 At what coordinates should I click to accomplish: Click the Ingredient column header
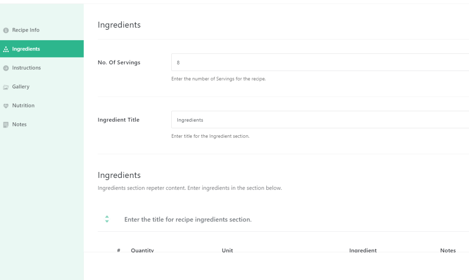click(x=363, y=250)
